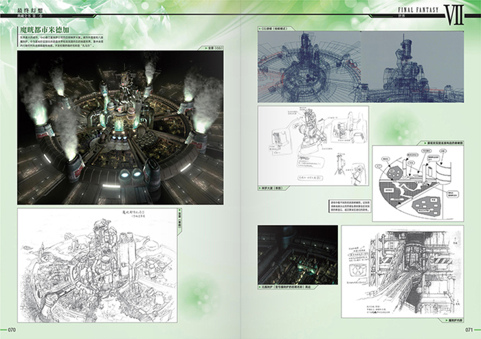The image size is (481, 339).
Task: Select the Shinra building design sketch
Action: click(313, 145)
